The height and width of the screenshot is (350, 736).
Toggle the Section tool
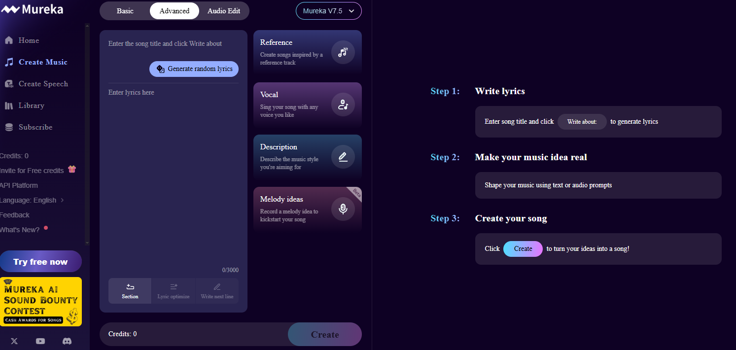coord(130,290)
